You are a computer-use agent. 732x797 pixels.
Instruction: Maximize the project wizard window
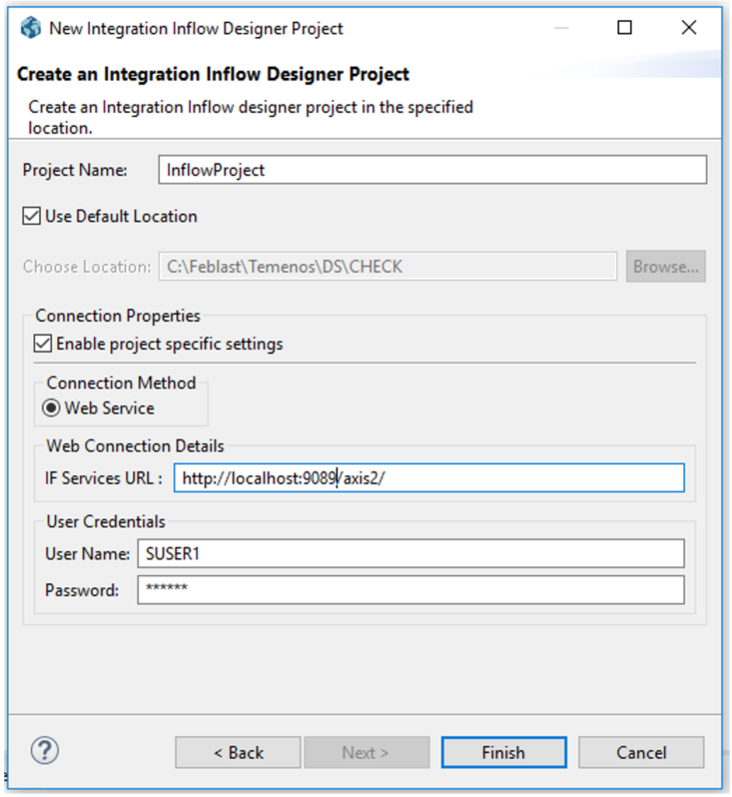point(624,28)
